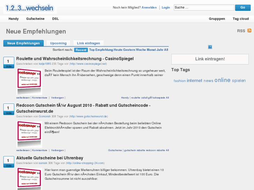Open the news top tag
254x190 pixels.
pos(208,81)
